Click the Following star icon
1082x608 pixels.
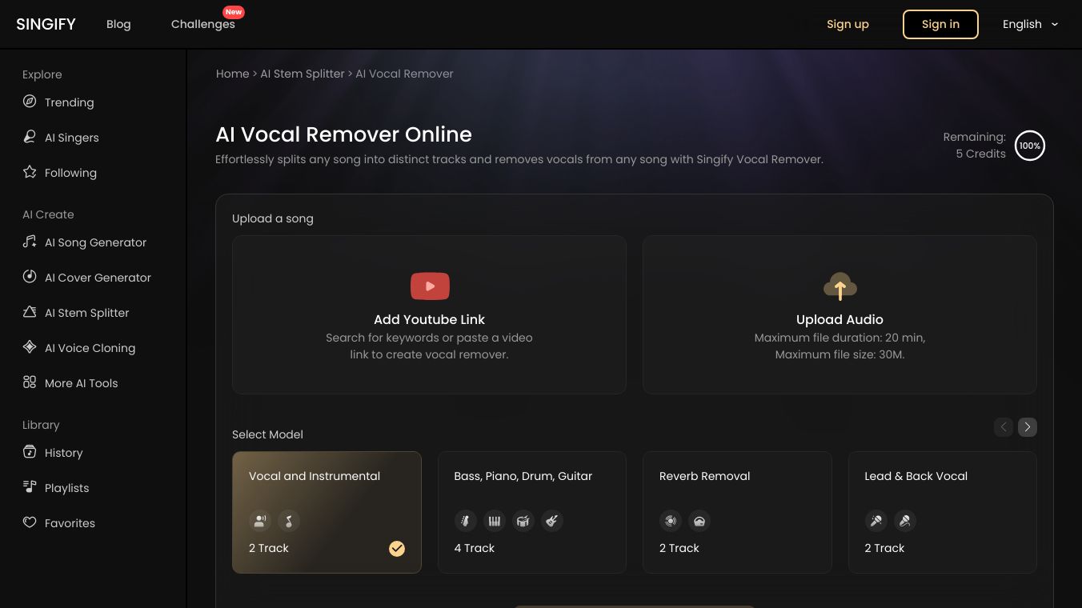tap(30, 172)
